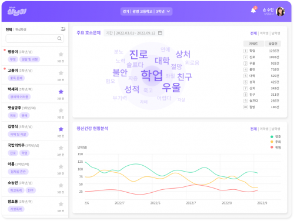294x221 pixels.
Task: Click the green legend dot 양호
Action: [x=272, y=136]
